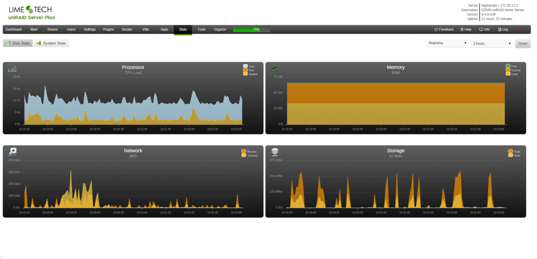Toggle the Read legend swatch
This screenshot has width=537, height=259.
(x=510, y=151)
